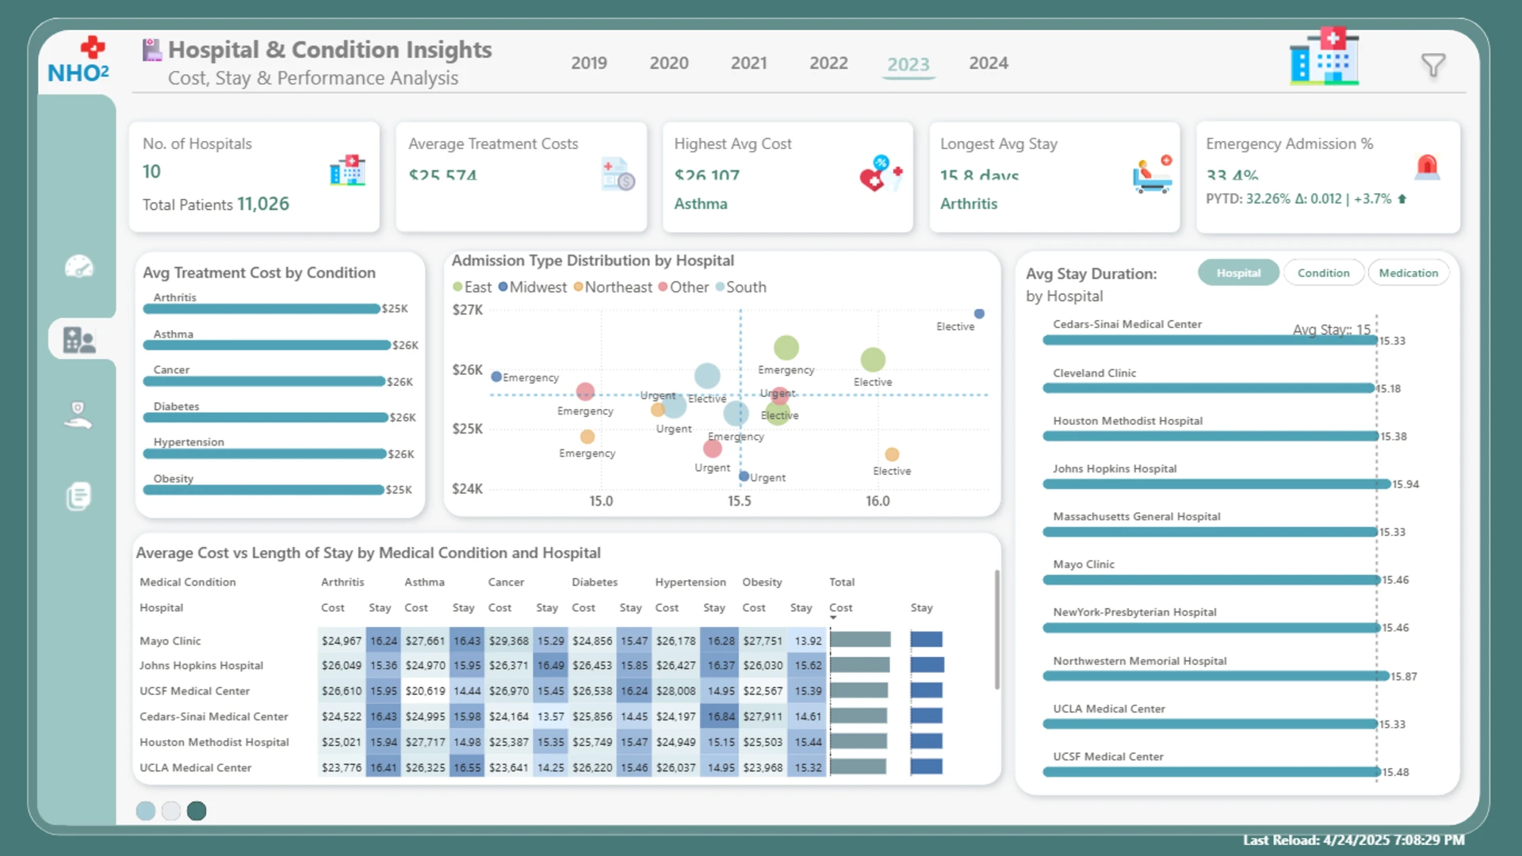
Task: Open the filter funnel icon
Action: (1433, 65)
